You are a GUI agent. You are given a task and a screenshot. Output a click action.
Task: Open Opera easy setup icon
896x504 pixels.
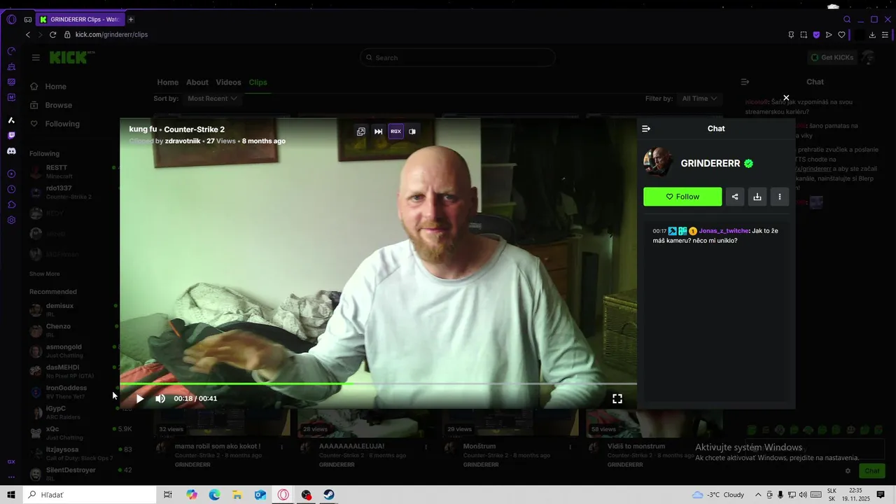pos(885,34)
